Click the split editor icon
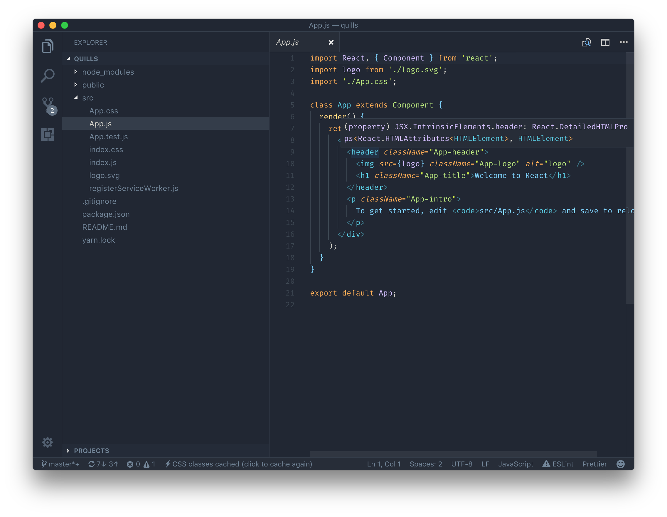The width and height of the screenshot is (667, 517). (x=605, y=43)
